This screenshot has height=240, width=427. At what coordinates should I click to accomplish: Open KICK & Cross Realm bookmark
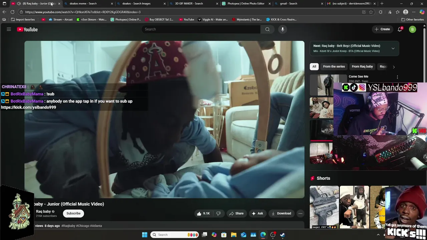click(x=281, y=19)
